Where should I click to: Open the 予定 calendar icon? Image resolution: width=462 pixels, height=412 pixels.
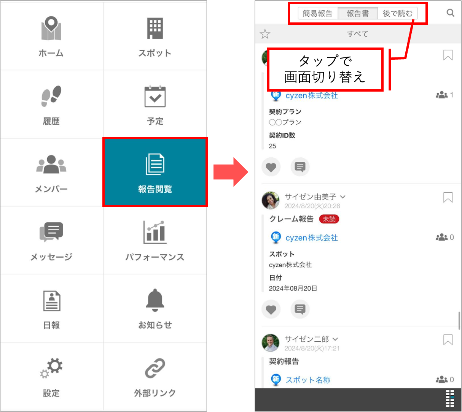click(155, 97)
